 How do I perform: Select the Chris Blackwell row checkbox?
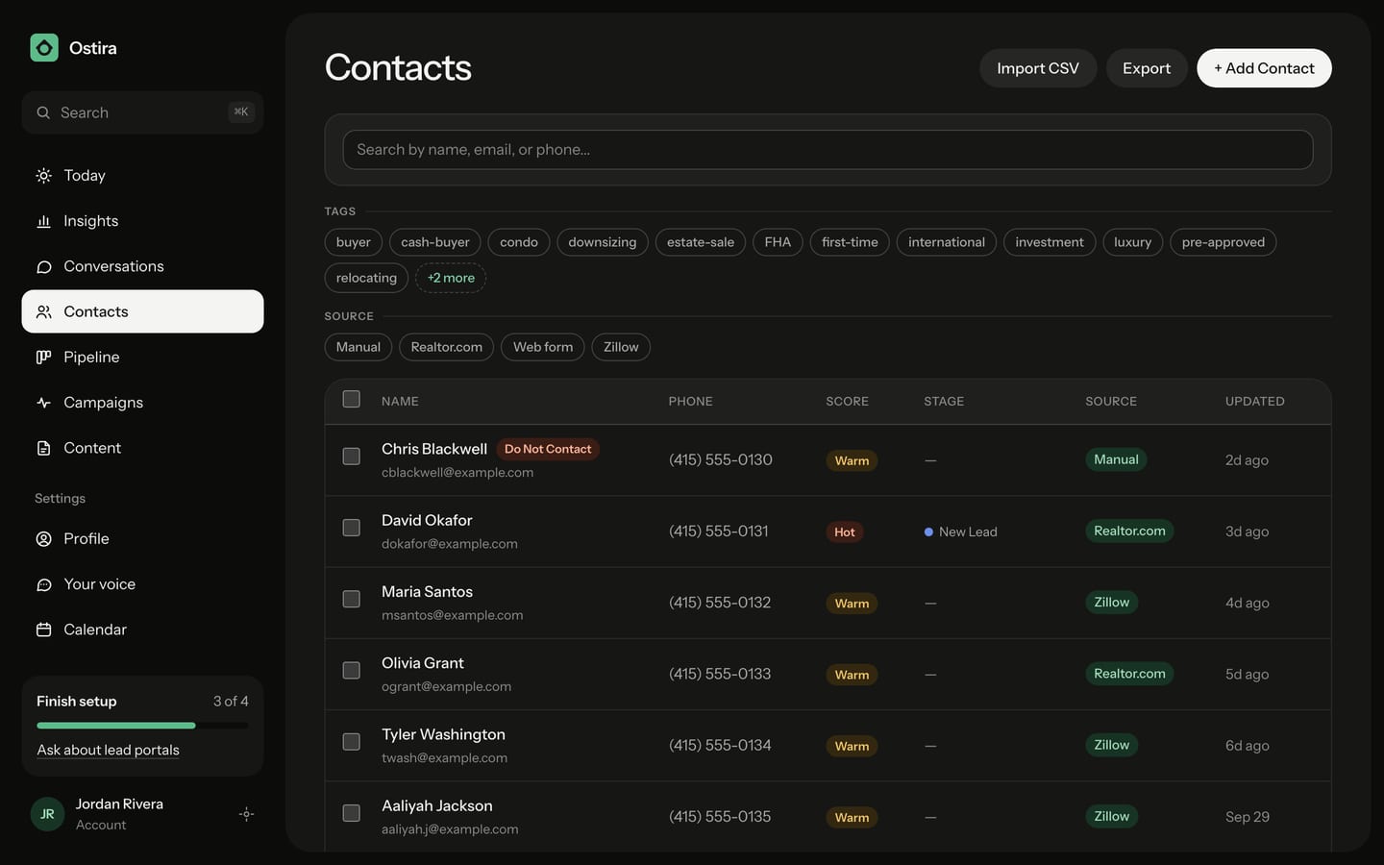pyautogui.click(x=352, y=457)
